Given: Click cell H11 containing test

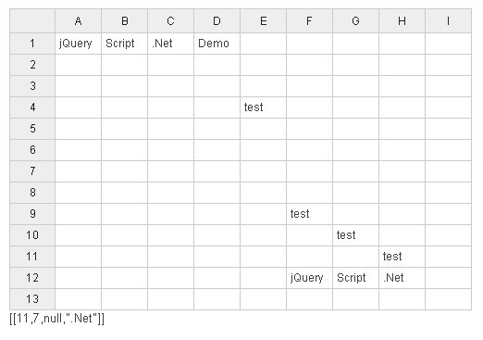Looking at the screenshot, I should [402, 257].
